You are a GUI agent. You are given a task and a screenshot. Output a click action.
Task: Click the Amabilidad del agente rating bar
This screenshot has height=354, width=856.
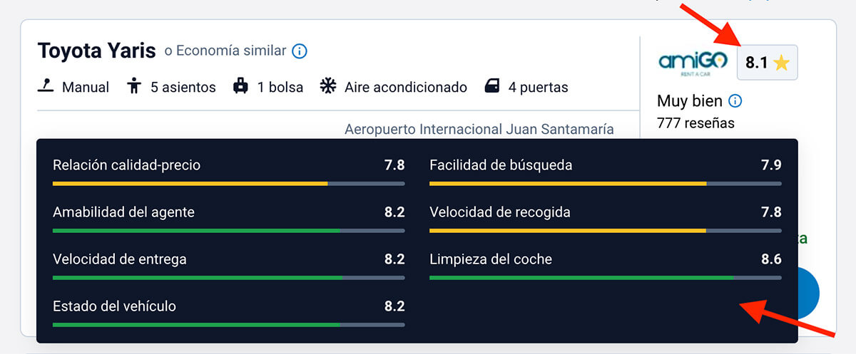tap(228, 231)
